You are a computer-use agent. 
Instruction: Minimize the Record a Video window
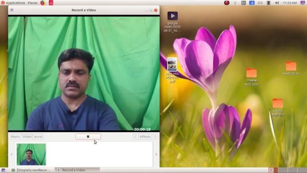pyautogui.click(x=147, y=10)
